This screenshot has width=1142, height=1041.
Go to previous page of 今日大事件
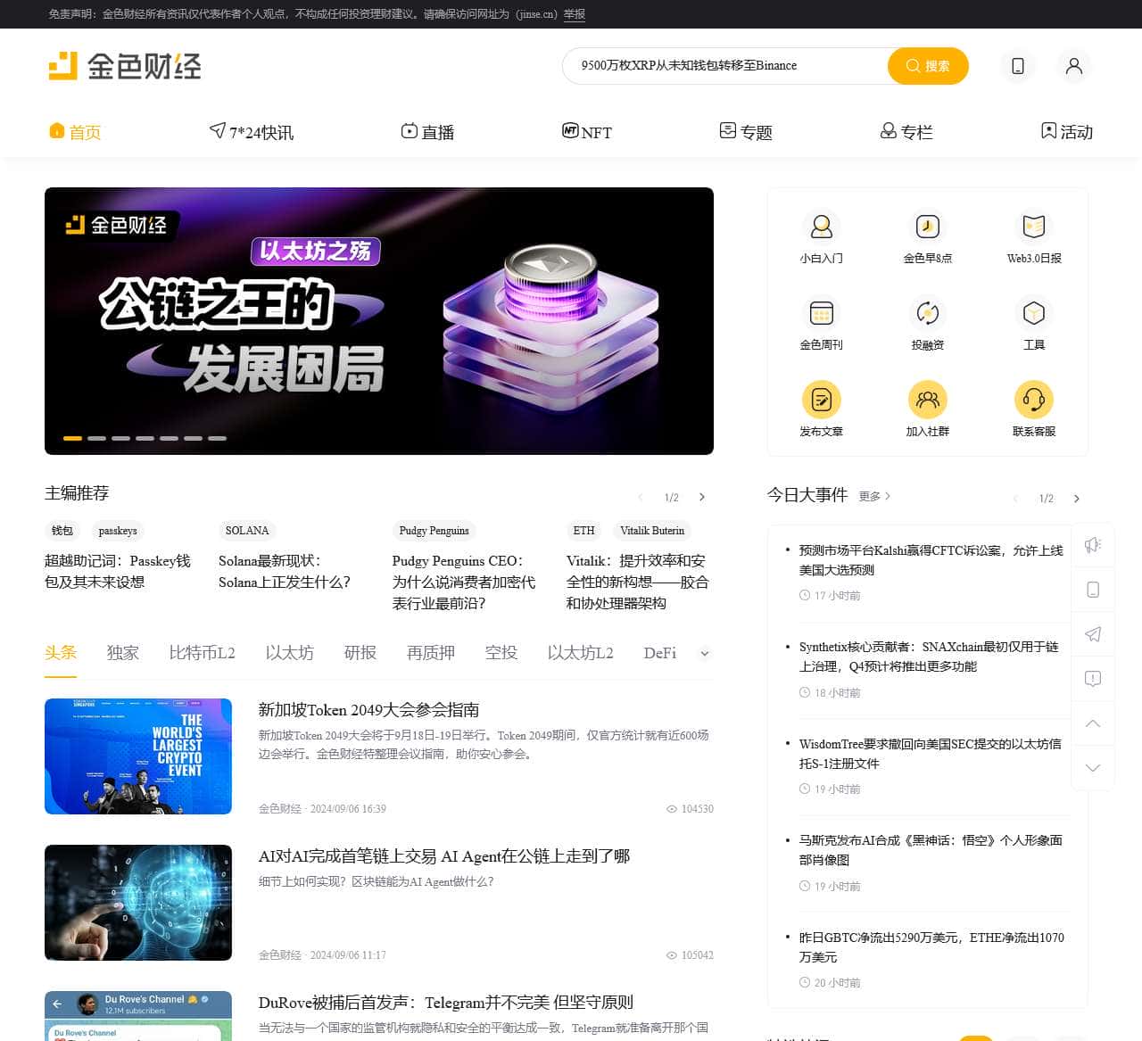(1014, 499)
